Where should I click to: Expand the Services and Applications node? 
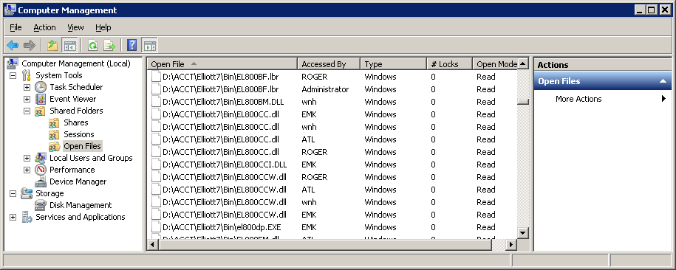click(13, 217)
